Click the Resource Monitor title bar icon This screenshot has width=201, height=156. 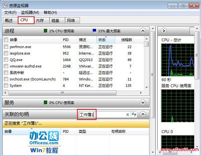(5, 5)
